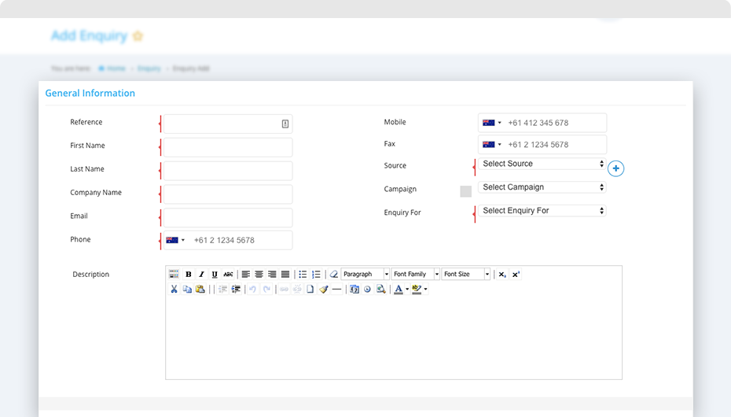Open text color picker arrow
The image size is (731, 417).
click(x=407, y=290)
